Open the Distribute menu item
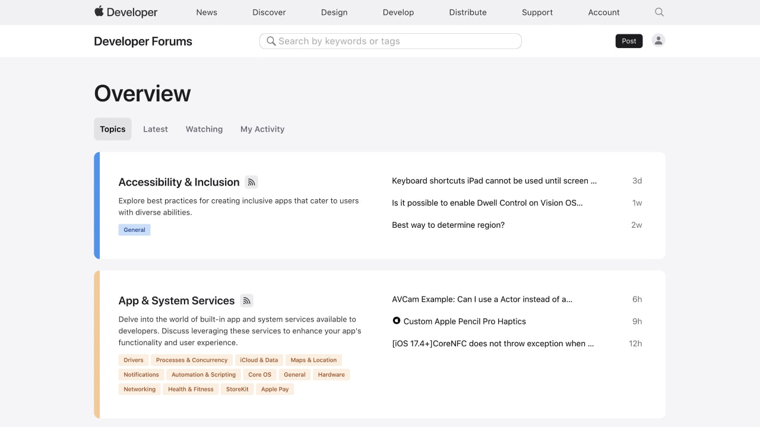The width and height of the screenshot is (760, 427). pyautogui.click(x=468, y=12)
